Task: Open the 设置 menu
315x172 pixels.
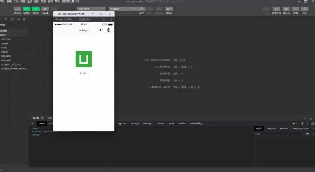Action: (50, 1)
